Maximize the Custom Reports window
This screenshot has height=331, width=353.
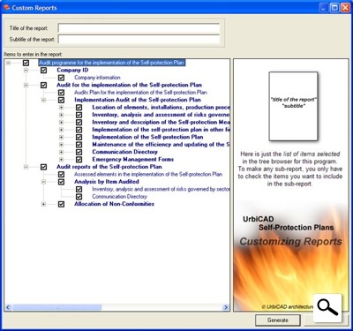[x=334, y=8]
